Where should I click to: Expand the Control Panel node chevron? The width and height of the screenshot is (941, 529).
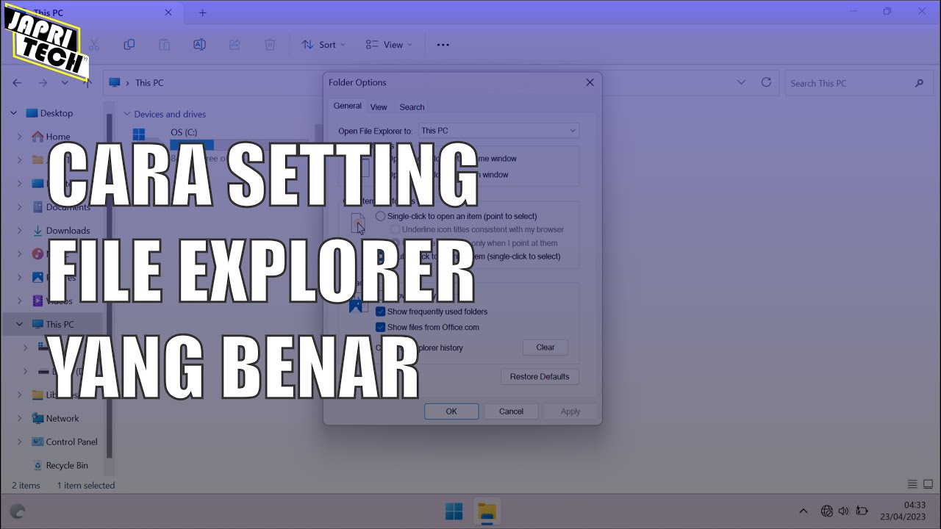tap(20, 442)
